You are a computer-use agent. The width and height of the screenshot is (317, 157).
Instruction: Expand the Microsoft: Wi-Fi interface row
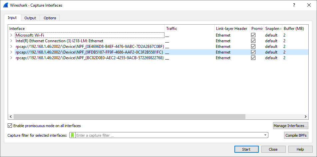11,35
